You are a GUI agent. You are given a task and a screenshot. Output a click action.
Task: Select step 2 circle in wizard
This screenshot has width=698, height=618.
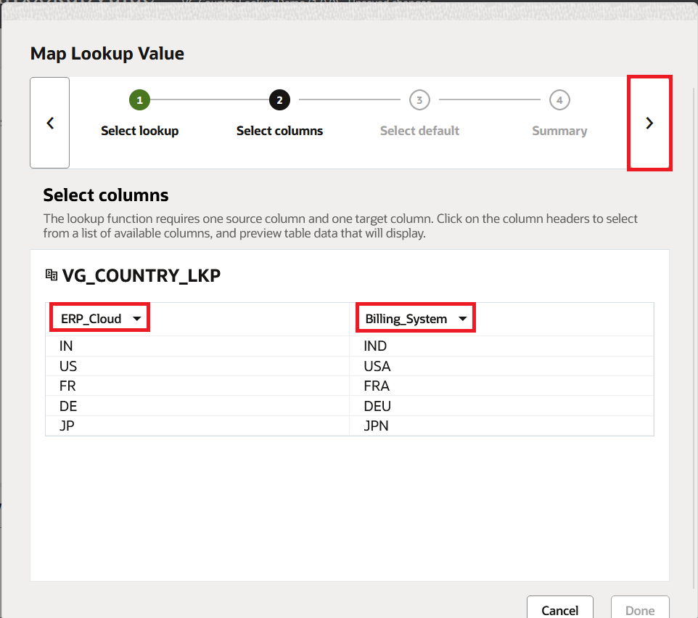coord(279,100)
